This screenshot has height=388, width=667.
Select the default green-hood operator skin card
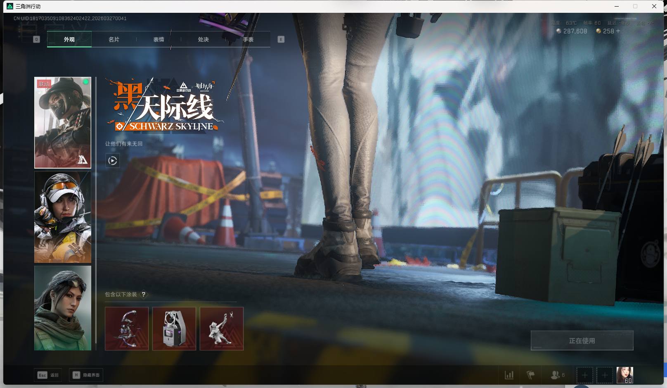(x=63, y=308)
